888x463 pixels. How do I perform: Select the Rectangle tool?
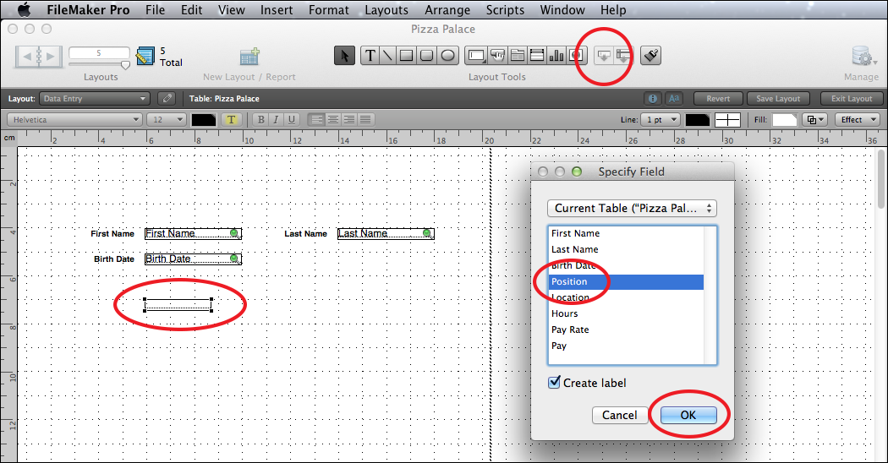pos(406,56)
